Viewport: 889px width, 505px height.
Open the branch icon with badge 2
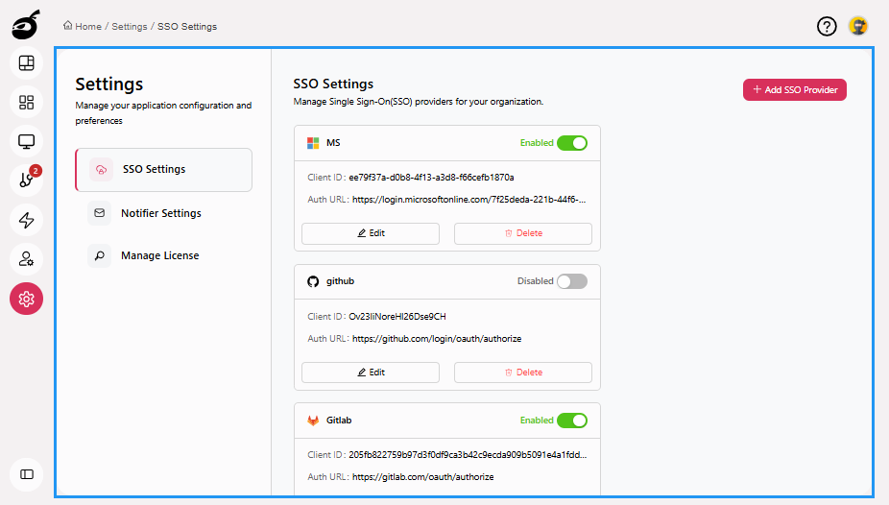click(26, 180)
